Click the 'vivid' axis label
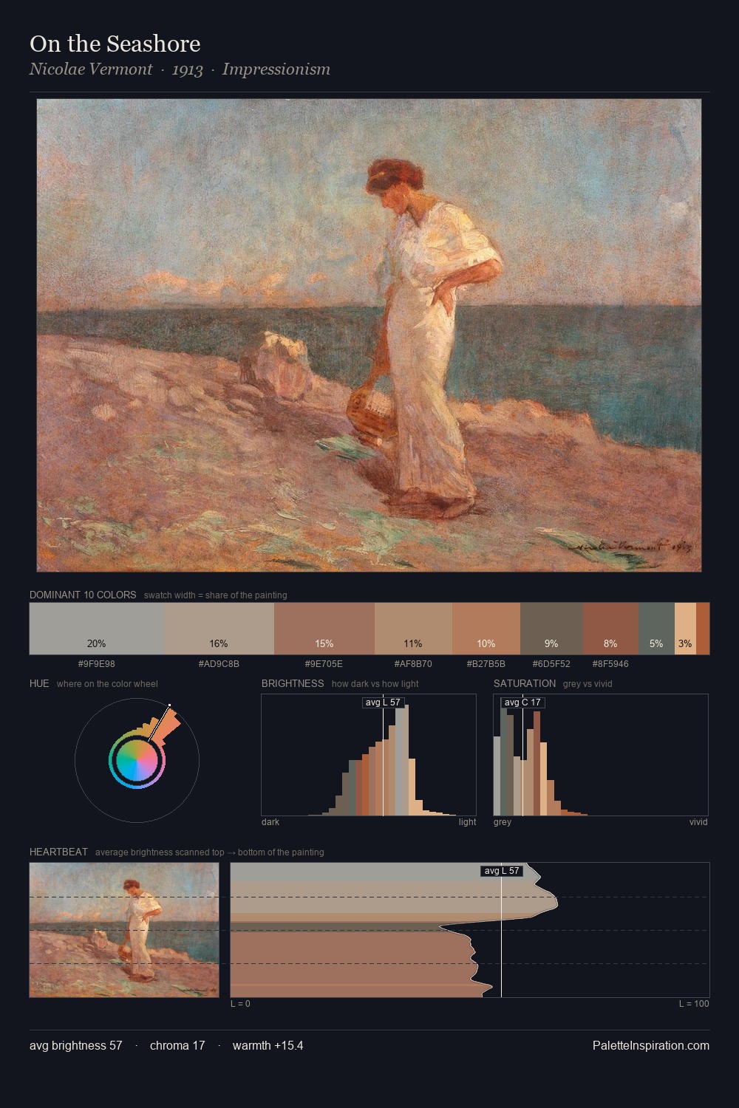739x1108 pixels. pos(698,822)
